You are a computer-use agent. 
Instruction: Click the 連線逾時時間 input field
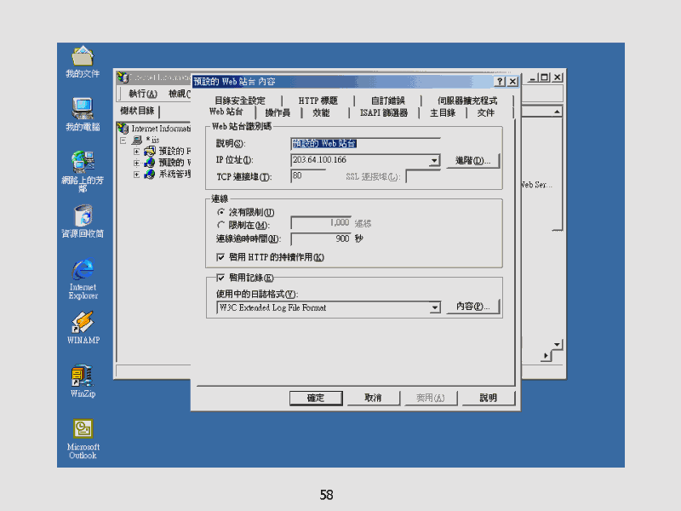[x=321, y=239]
